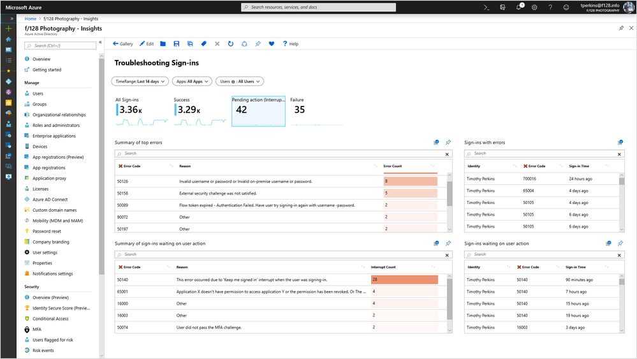Open the Apps: All Apps dropdown
The image size is (637, 359).
192,81
